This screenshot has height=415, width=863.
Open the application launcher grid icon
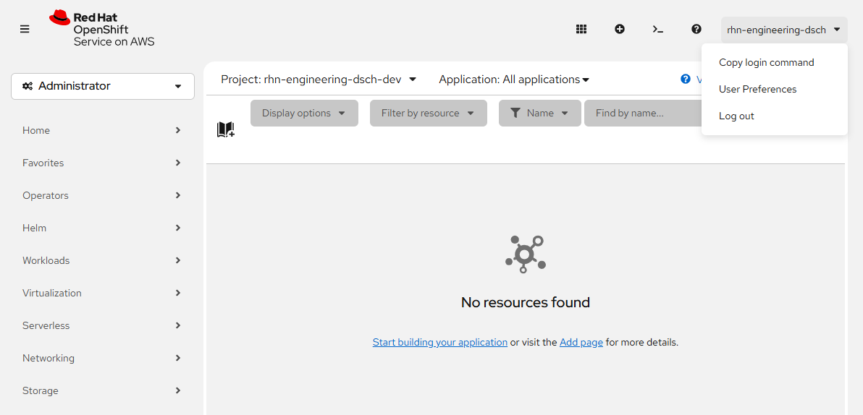[x=581, y=29]
